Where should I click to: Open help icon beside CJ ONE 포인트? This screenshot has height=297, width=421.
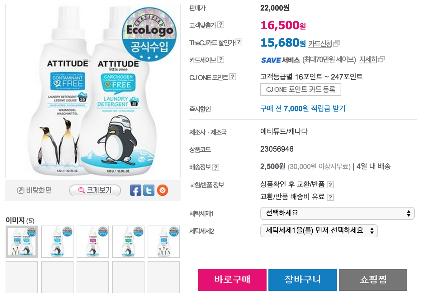(x=233, y=77)
